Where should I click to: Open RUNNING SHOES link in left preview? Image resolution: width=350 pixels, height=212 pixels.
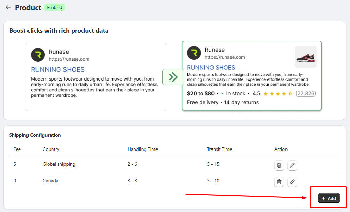pos(58,69)
